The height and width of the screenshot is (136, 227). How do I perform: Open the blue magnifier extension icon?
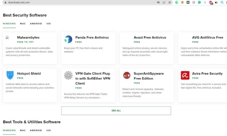coord(222,2)
